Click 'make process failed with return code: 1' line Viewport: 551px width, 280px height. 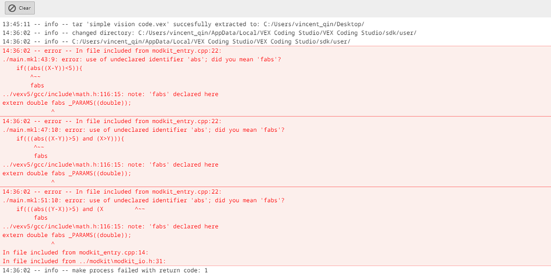105,270
